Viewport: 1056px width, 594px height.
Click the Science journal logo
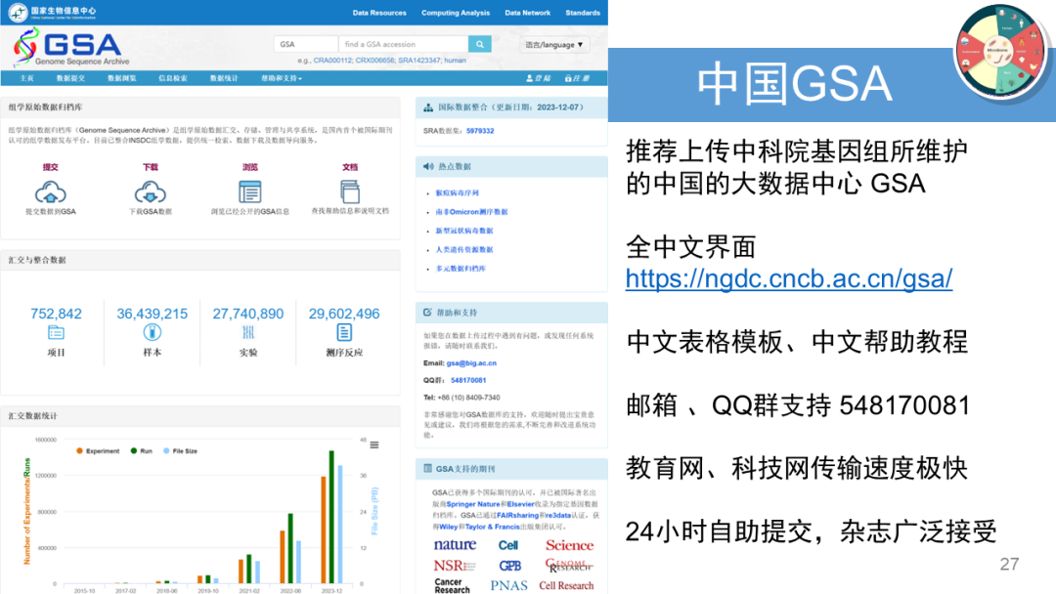click(569, 545)
